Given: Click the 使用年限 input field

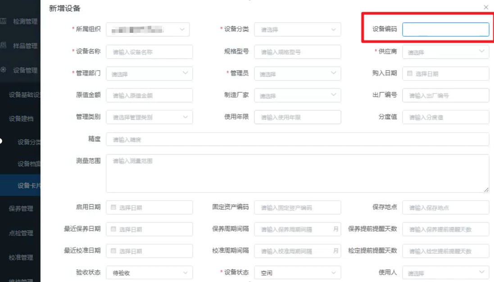Looking at the screenshot, I should (297, 117).
